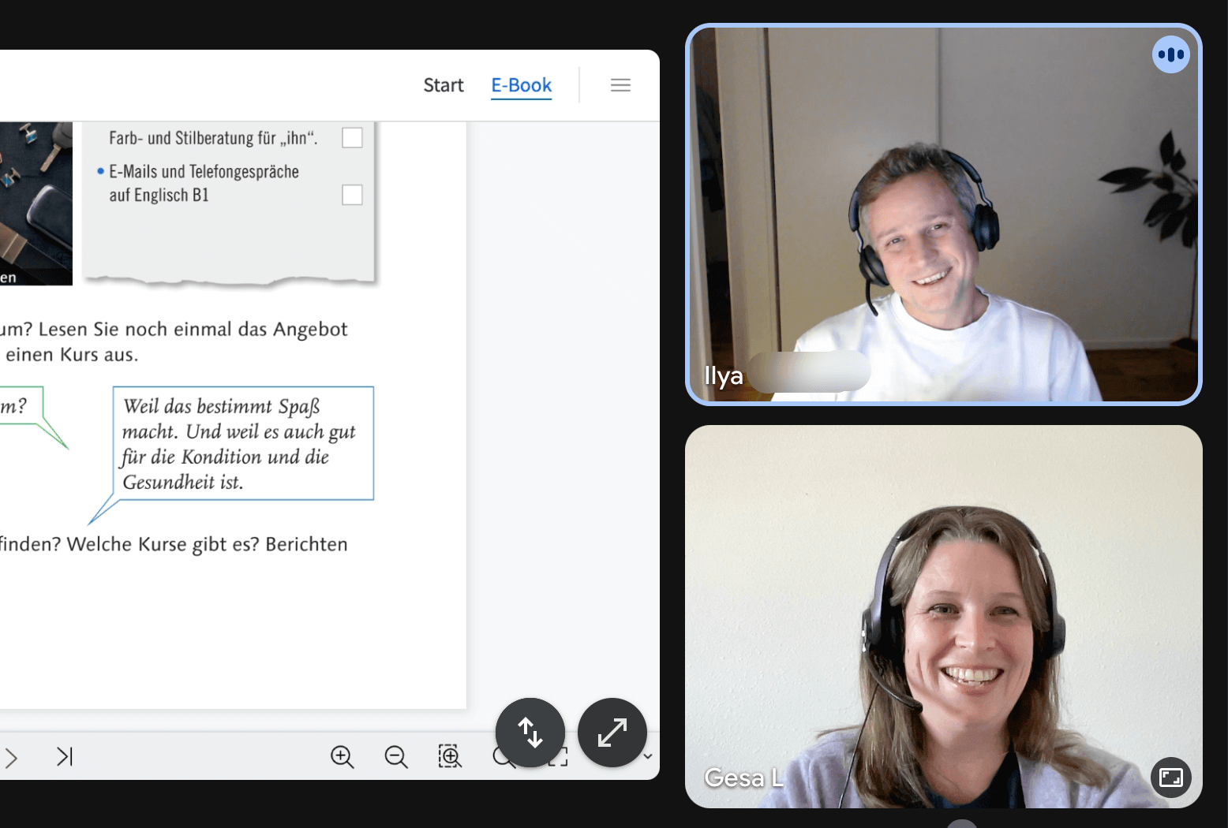Activate the marquee zoom tool
Image resolution: width=1228 pixels, height=828 pixels.
(449, 756)
